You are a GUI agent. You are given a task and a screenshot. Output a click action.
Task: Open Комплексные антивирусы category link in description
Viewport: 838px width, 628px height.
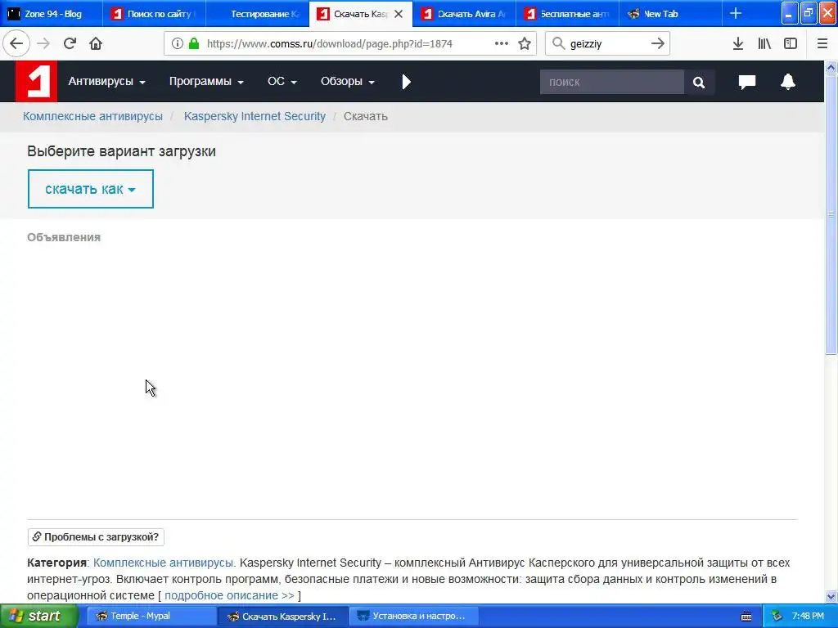[x=164, y=563]
